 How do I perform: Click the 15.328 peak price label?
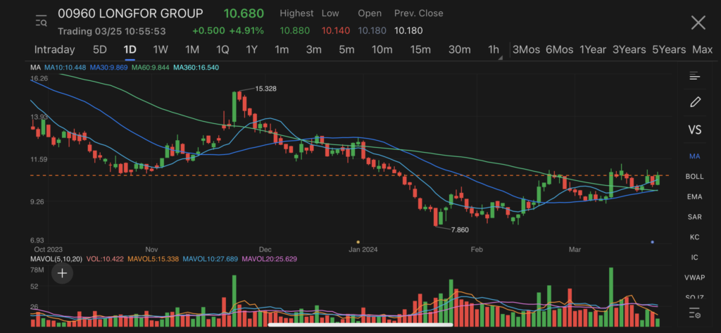(x=265, y=88)
